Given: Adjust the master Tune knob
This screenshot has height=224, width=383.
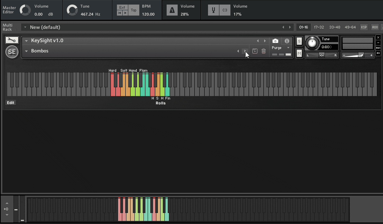Looking at the screenshot, I should click(72, 10).
